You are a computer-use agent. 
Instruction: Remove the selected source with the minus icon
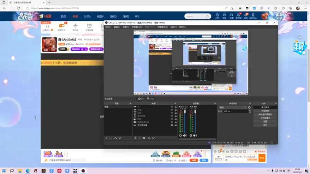pos(139,138)
